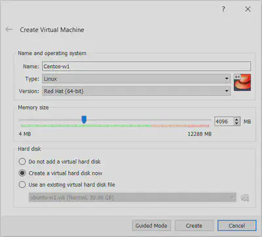262x237 pixels.
Task: Click the Cancel button
Action: [x=236, y=225]
